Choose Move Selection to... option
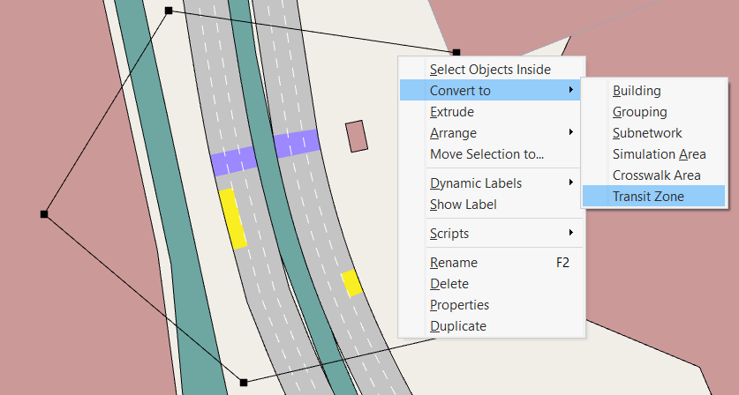Image resolution: width=739 pixels, height=395 pixels. tap(486, 154)
